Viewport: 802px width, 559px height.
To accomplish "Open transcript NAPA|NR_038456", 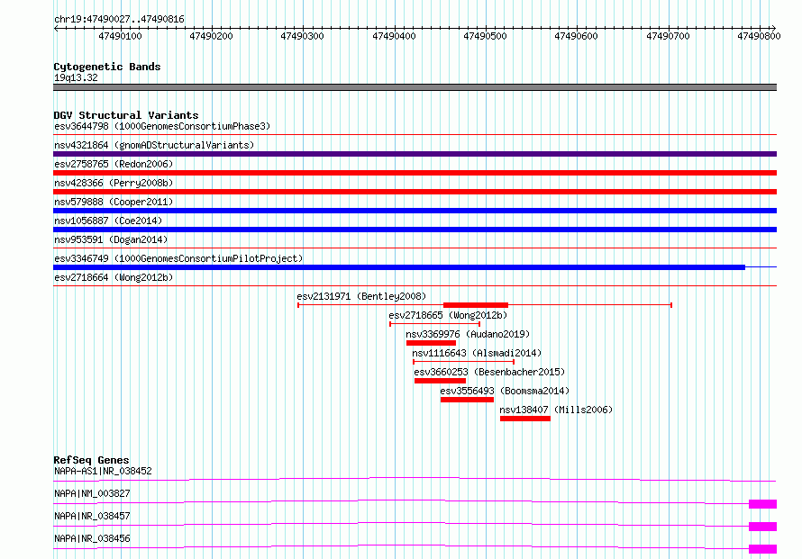I will click(x=92, y=538).
